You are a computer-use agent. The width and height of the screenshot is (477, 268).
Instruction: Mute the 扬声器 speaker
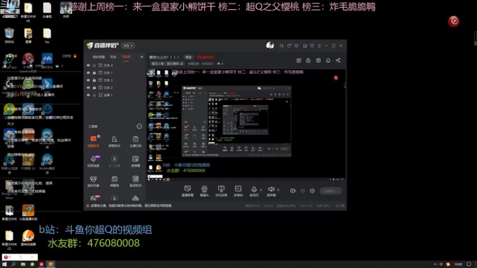(x=271, y=191)
